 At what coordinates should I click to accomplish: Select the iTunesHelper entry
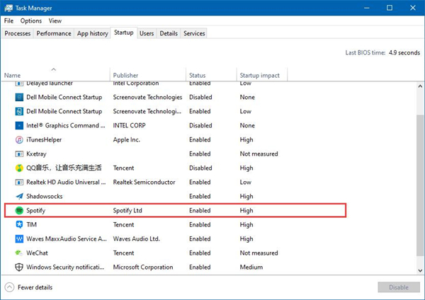coord(44,139)
